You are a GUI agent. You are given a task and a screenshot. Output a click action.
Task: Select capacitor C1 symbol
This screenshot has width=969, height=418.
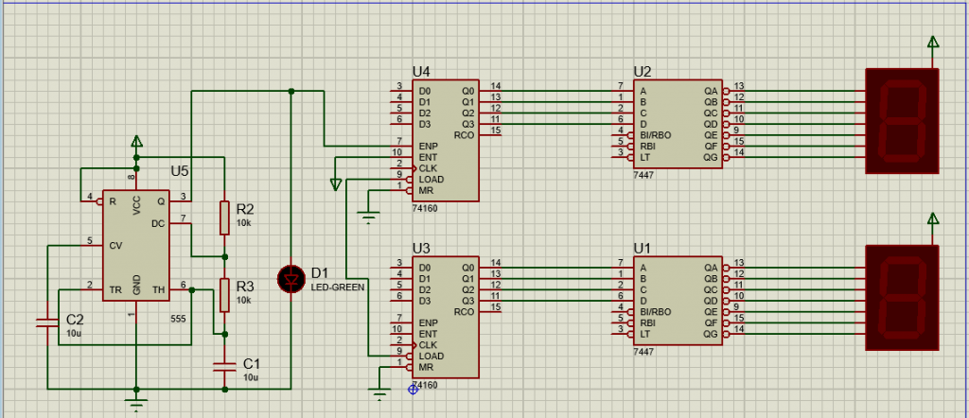click(x=224, y=366)
